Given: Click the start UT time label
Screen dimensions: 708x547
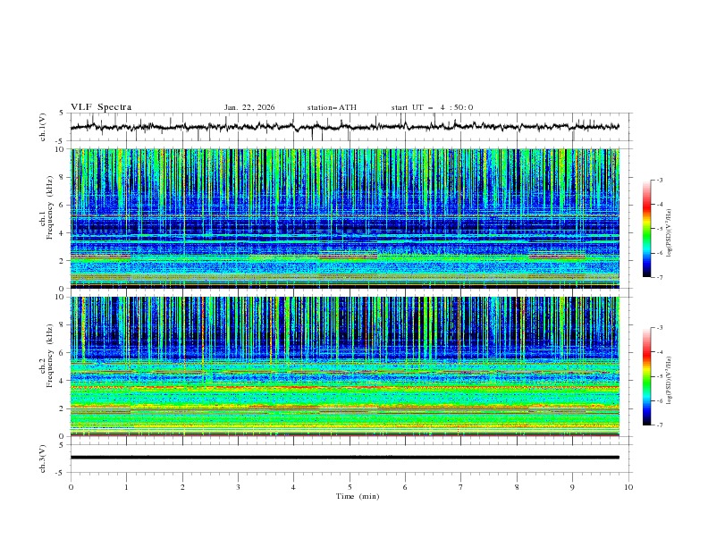Looking at the screenshot, I should coord(432,107).
